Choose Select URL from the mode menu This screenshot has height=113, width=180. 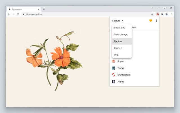(x=120, y=28)
